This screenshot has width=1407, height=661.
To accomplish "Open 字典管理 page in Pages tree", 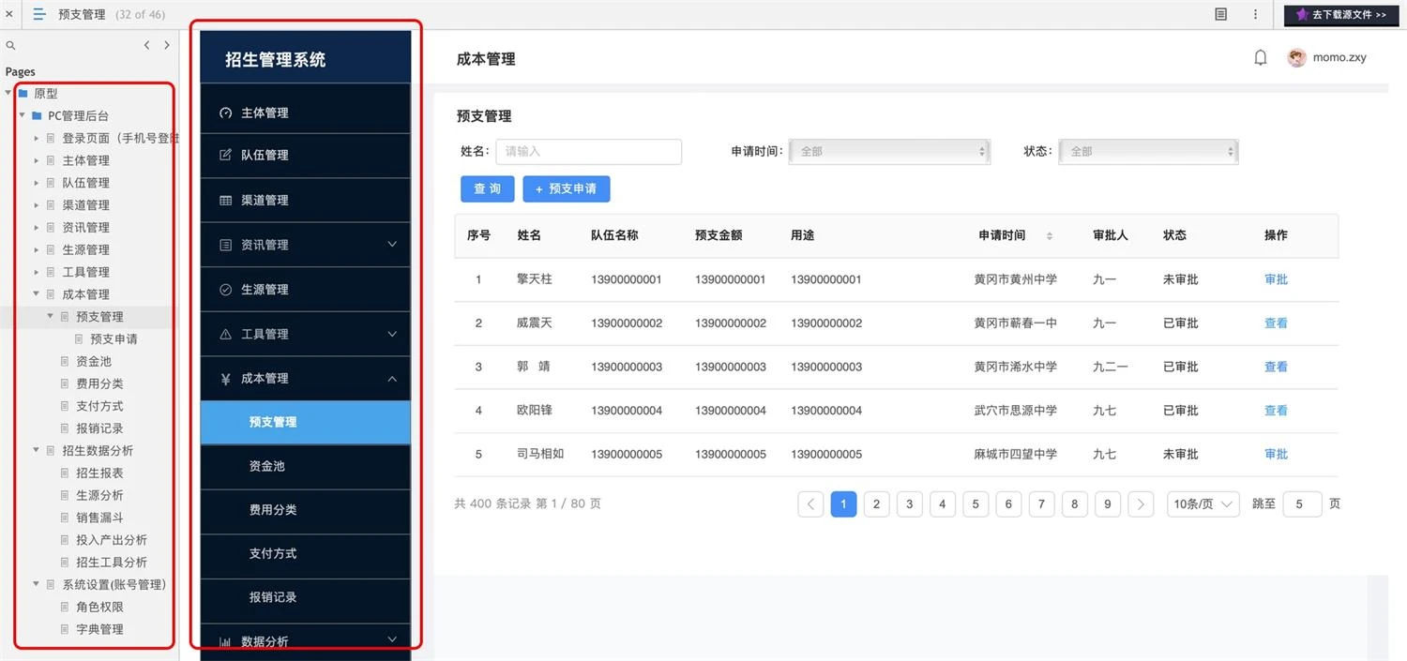I will (99, 629).
